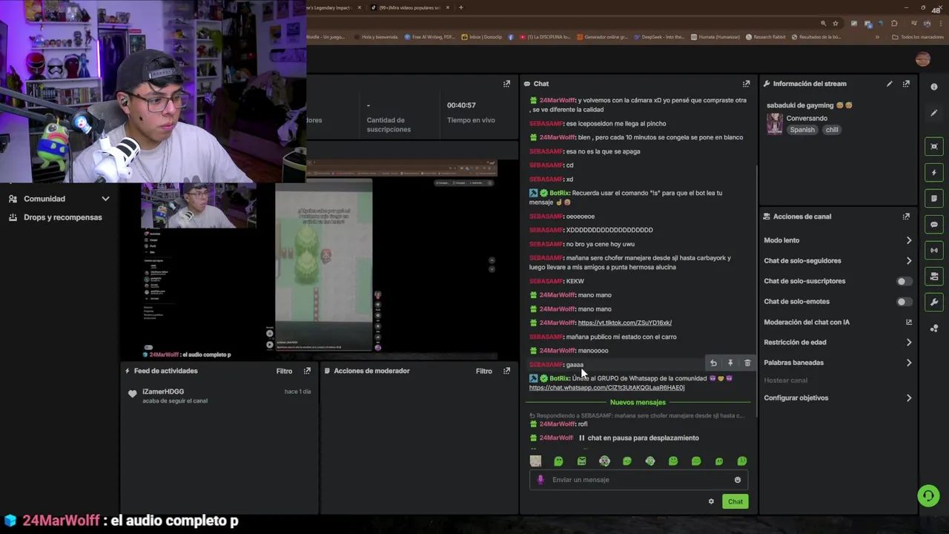Click the purple microphone icon in message box

540,480
